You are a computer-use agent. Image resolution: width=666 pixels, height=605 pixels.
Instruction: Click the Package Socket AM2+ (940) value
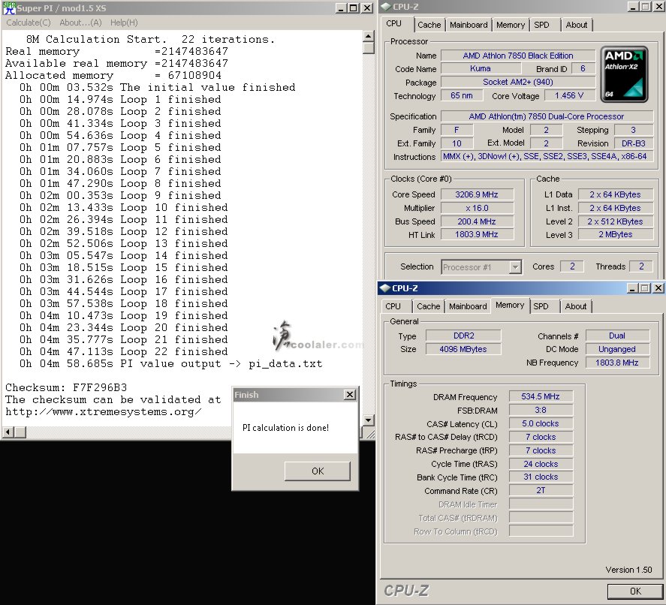click(x=518, y=82)
